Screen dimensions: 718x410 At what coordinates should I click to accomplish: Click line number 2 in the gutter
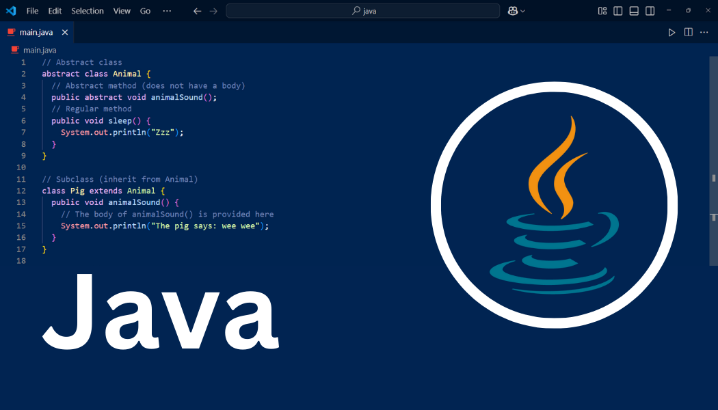[23, 74]
